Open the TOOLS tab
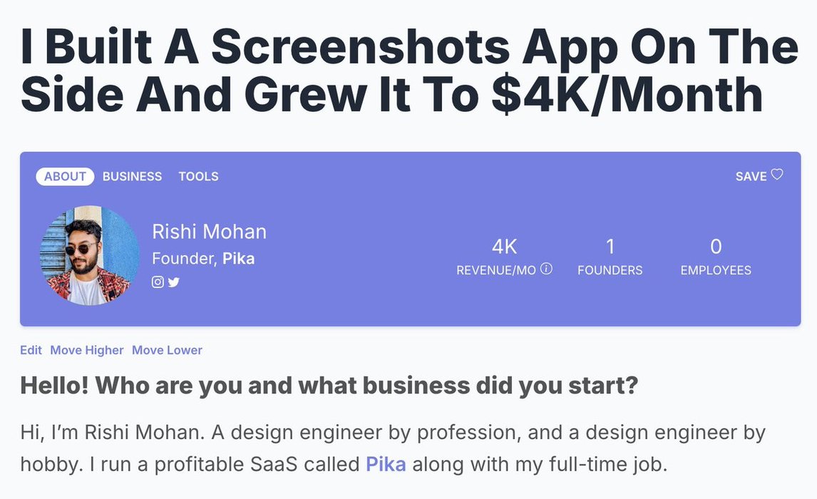The image size is (817, 499). tap(198, 176)
